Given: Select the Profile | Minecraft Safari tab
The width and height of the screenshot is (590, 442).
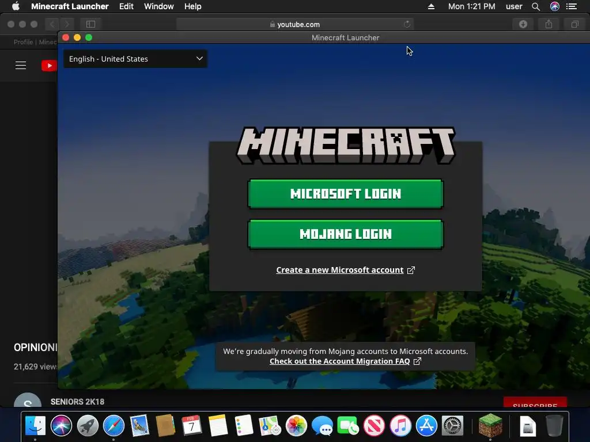Looking at the screenshot, I should click(x=35, y=42).
